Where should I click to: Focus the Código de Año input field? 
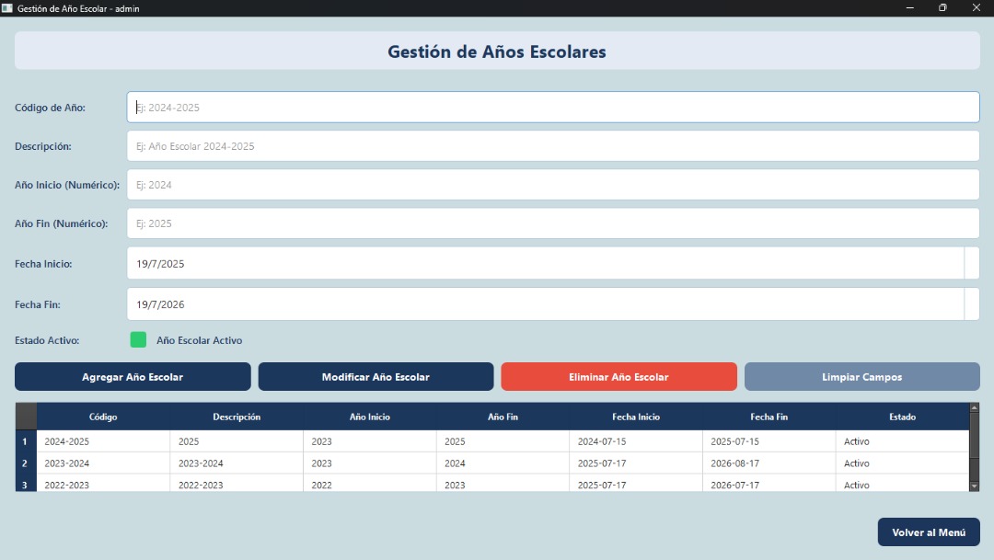552,108
